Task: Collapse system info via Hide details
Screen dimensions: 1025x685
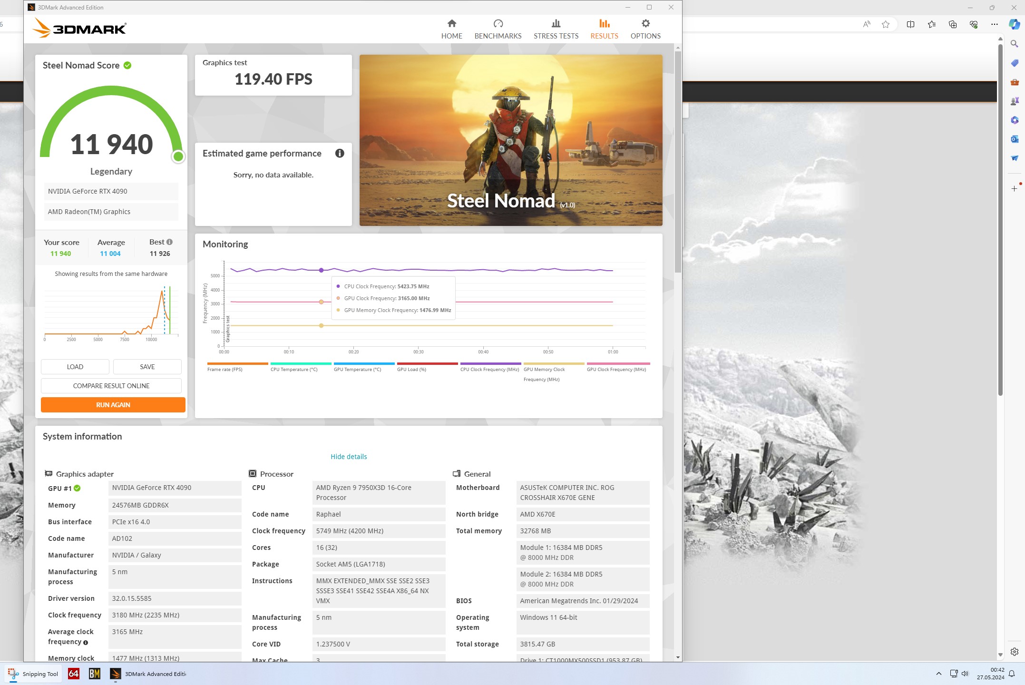Action: (349, 457)
